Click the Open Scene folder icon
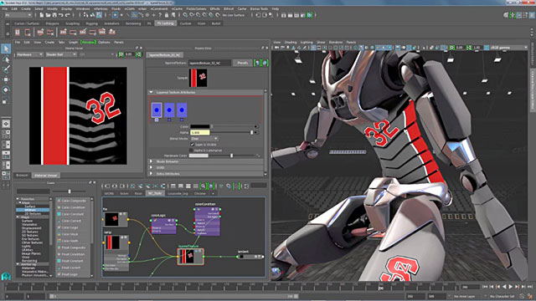 click(x=49, y=15)
